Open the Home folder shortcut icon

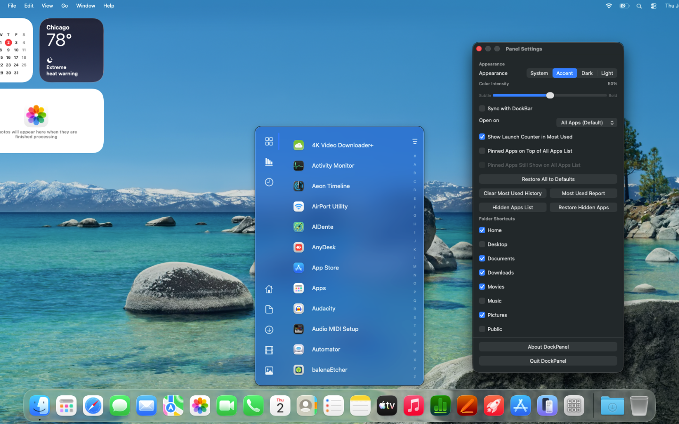pos(269,289)
